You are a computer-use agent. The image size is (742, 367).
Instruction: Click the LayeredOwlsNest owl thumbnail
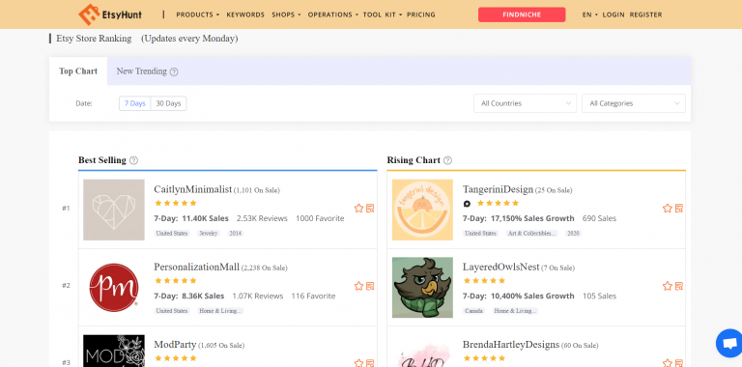422,288
